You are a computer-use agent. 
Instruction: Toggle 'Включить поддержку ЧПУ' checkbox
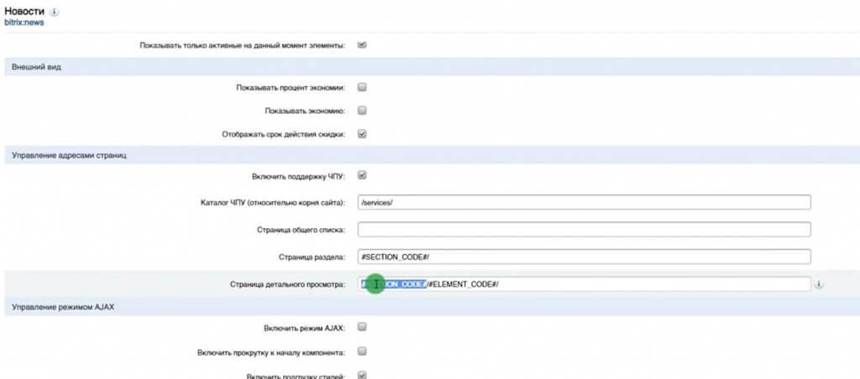point(362,176)
